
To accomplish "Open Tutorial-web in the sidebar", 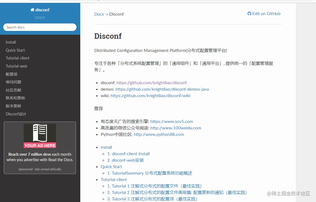I will pos(16,66).
